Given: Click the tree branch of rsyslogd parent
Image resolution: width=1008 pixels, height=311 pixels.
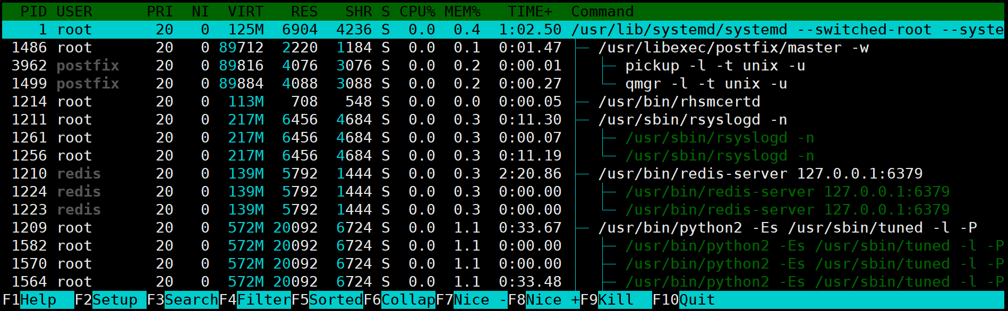Looking at the screenshot, I should click(x=583, y=120).
